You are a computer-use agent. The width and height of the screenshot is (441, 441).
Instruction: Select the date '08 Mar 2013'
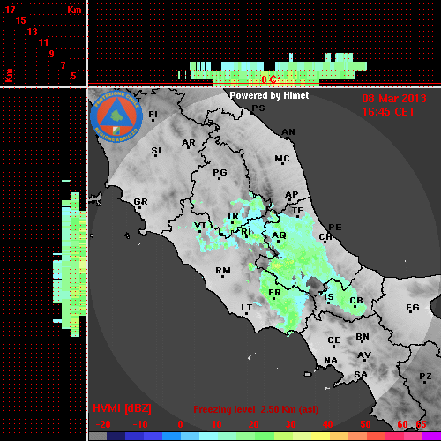pos(394,99)
